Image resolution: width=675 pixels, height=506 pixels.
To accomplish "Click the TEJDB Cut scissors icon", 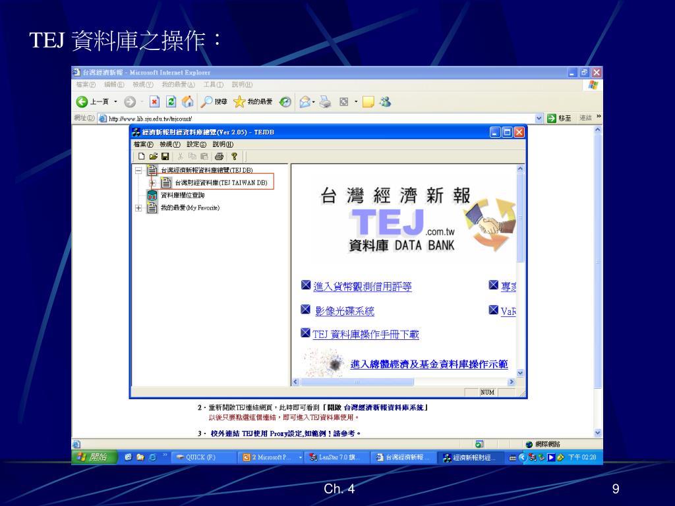I will tap(181, 156).
